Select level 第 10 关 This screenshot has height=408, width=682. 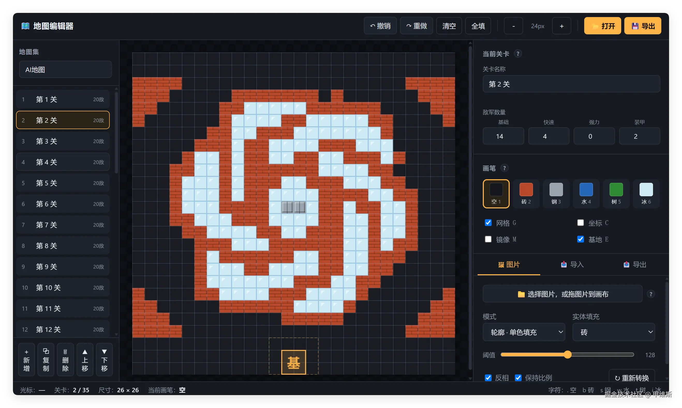pyautogui.click(x=63, y=287)
